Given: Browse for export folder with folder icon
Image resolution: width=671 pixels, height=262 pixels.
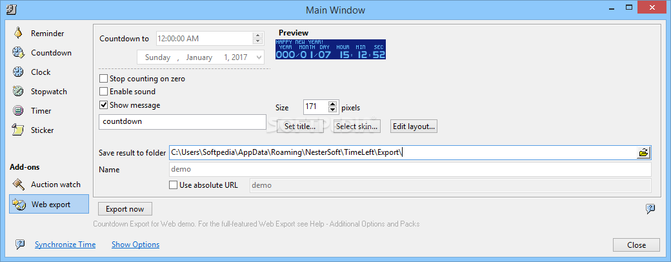Looking at the screenshot, I should coord(644,152).
